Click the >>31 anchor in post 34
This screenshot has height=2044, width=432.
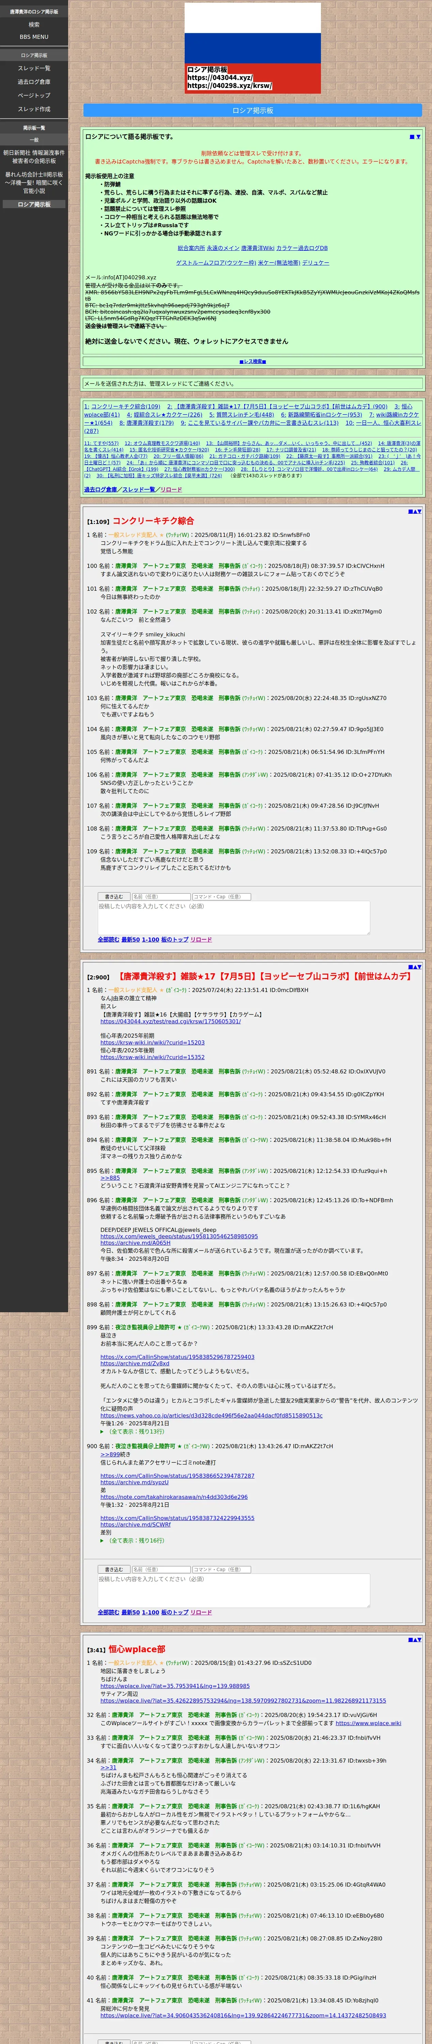coord(108,1768)
